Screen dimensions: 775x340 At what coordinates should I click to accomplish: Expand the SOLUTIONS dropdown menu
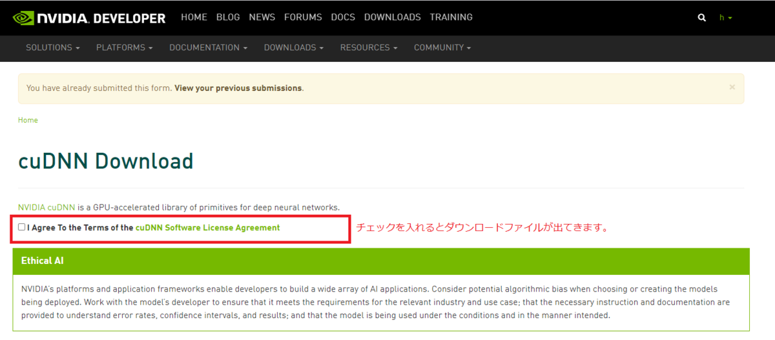53,48
